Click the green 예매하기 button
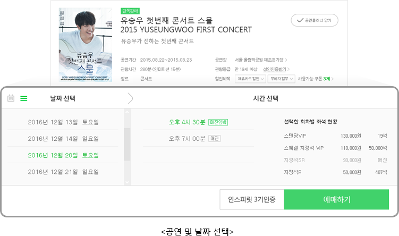The width and height of the screenshot is (399, 236). 336,199
